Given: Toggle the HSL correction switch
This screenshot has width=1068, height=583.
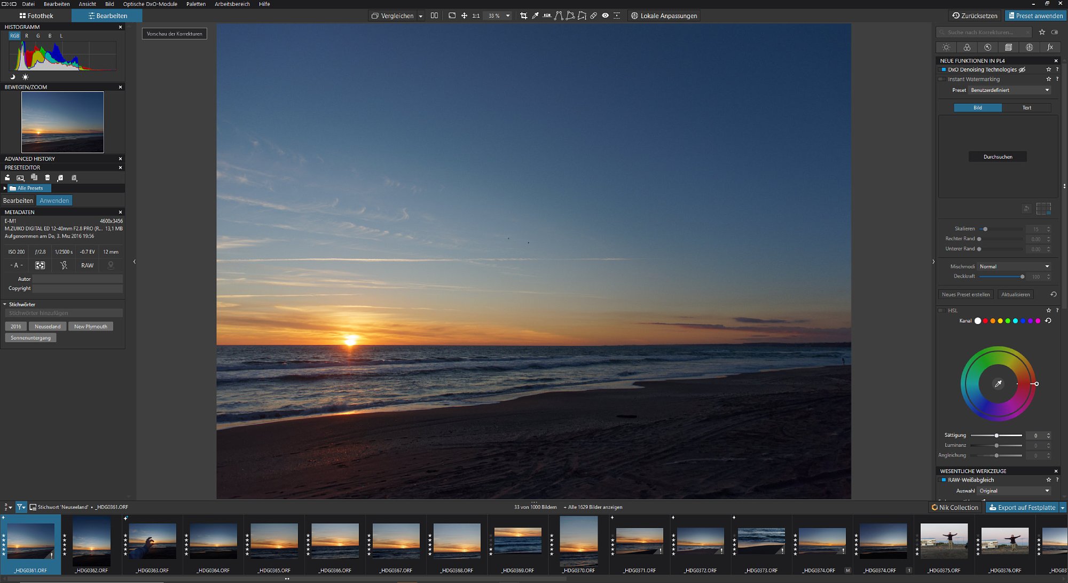Looking at the screenshot, I should tap(943, 311).
